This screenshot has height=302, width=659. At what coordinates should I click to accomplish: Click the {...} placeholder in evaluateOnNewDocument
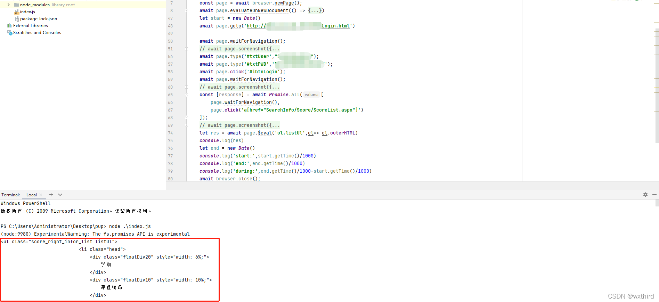315,11
